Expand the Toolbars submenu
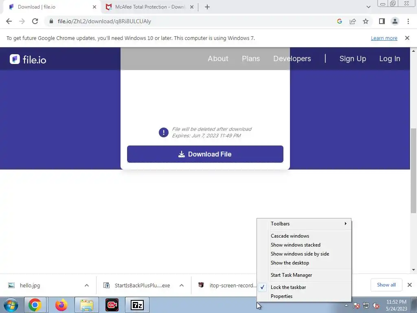 (304, 224)
